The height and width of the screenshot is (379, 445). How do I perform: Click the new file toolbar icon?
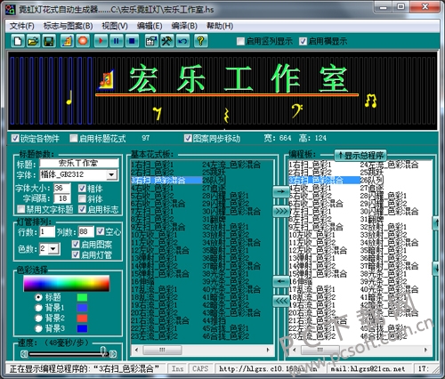18,41
